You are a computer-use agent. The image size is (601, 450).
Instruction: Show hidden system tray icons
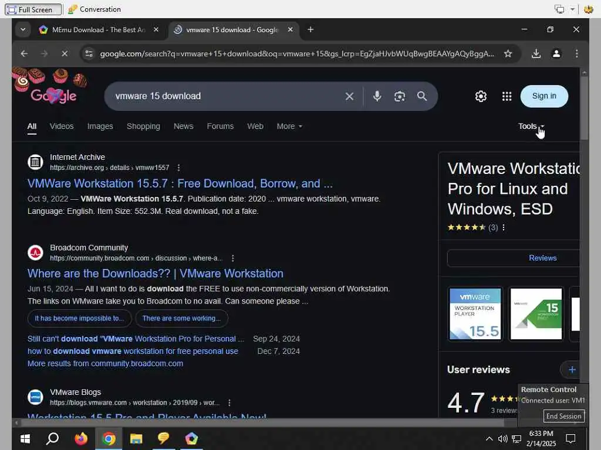click(x=489, y=439)
